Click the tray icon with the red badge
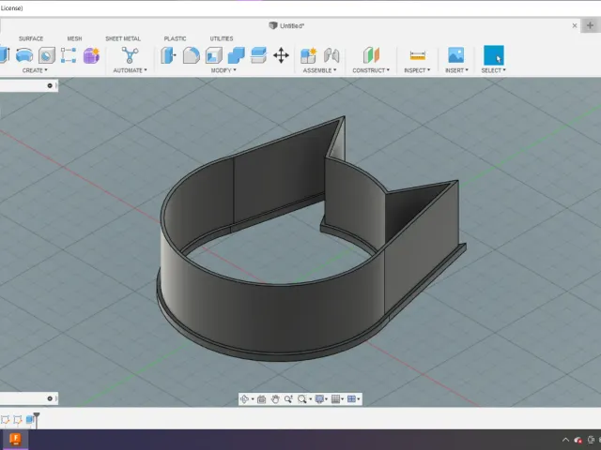The height and width of the screenshot is (450, 601). [x=578, y=440]
